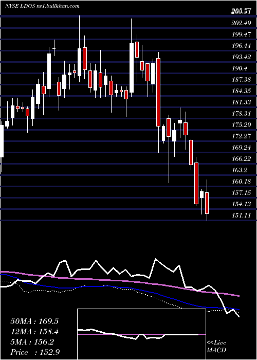This screenshot has height=360, width=257.
Task: Select the 184.35 price axis label
Action: pos(242,91)
